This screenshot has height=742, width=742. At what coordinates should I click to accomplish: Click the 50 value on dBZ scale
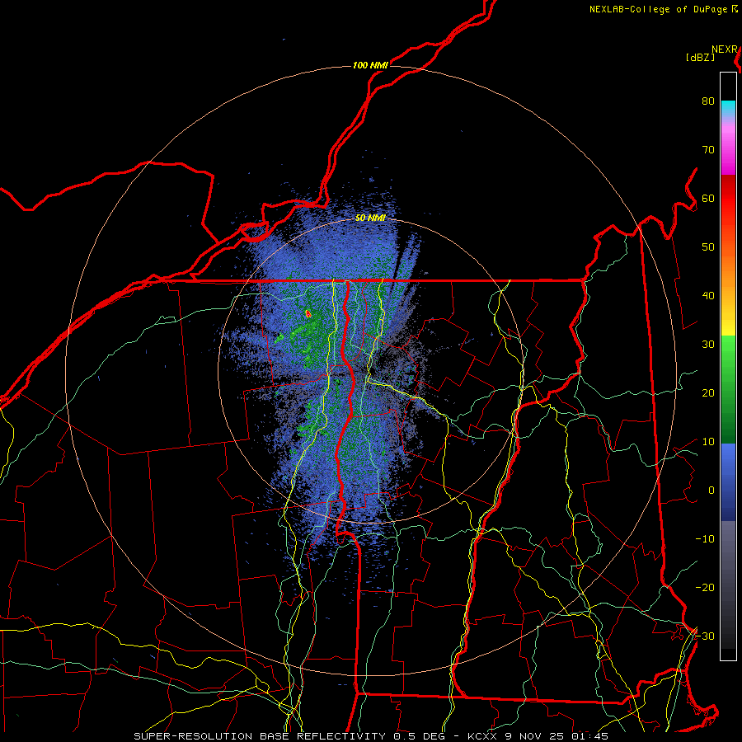[708, 247]
